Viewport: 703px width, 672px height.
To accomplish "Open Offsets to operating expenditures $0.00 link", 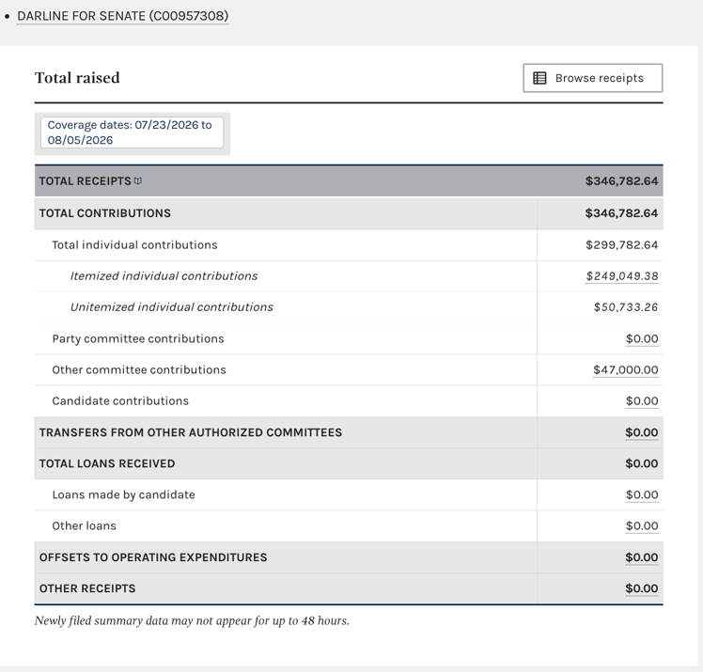I will click(642, 557).
